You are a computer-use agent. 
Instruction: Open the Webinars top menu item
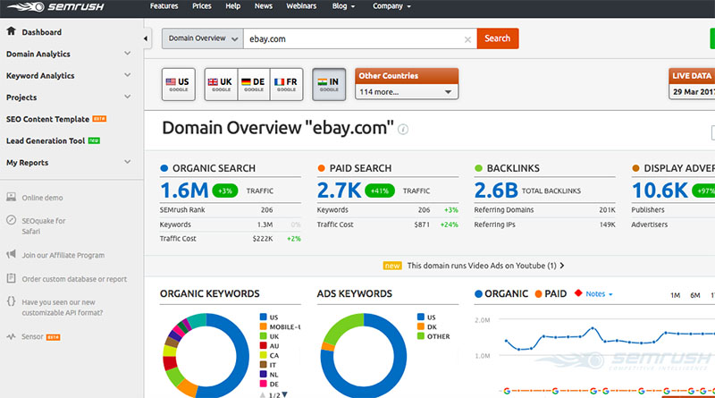pos(300,6)
